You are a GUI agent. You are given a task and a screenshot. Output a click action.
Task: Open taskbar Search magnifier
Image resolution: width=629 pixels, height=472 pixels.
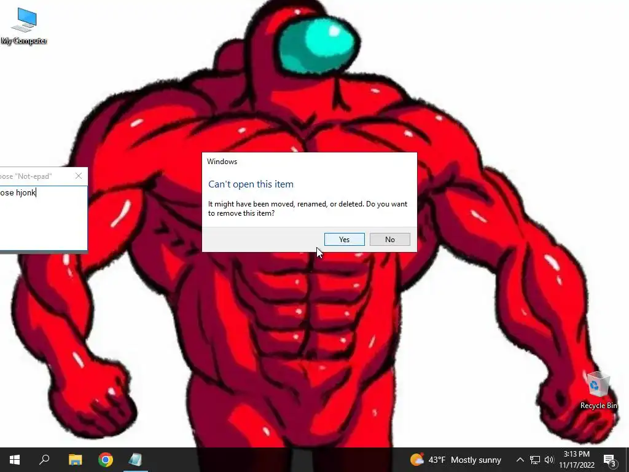click(44, 460)
